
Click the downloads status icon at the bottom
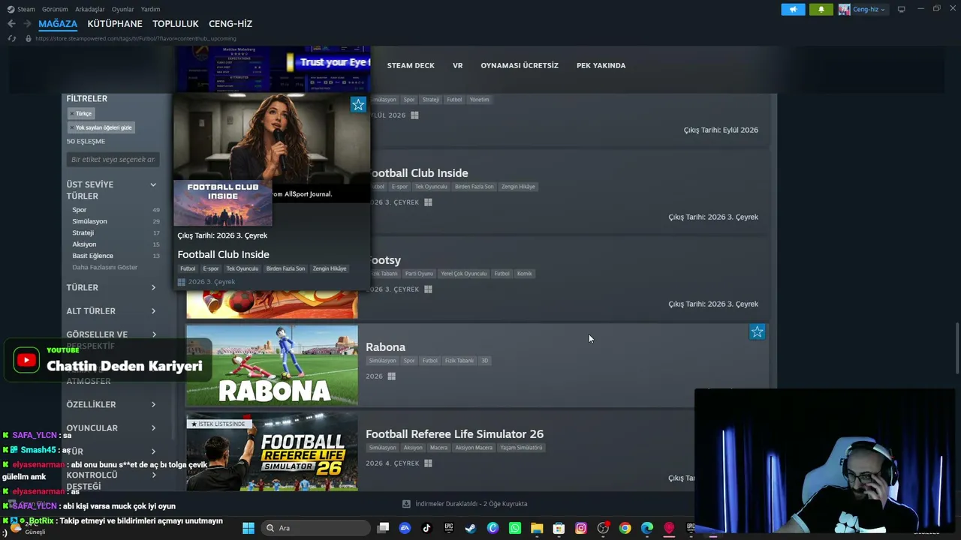(406, 504)
